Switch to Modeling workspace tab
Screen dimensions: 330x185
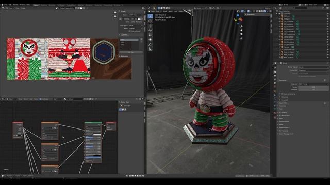44,5
